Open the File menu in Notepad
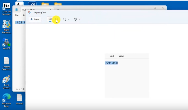The image size is (188, 110). click(x=17, y=15)
